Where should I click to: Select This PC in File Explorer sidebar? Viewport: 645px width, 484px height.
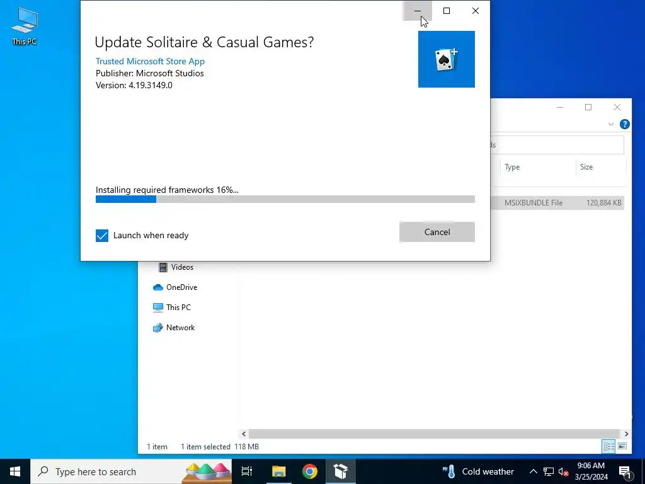click(x=178, y=308)
